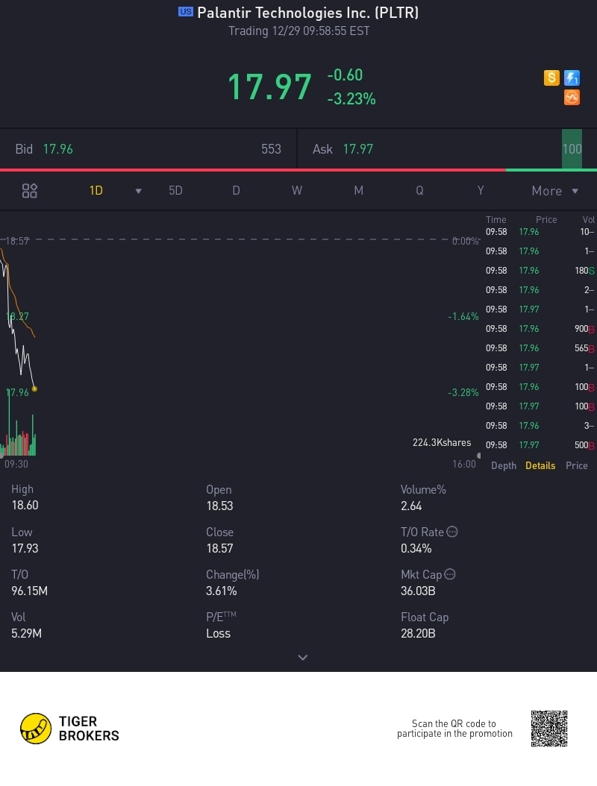Open the More timeframes dropdown
The height and width of the screenshot is (786, 597).
pos(555,191)
